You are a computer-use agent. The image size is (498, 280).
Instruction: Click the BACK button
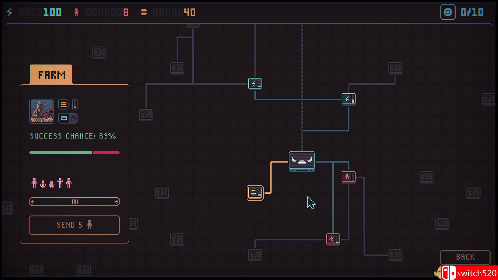(465, 257)
